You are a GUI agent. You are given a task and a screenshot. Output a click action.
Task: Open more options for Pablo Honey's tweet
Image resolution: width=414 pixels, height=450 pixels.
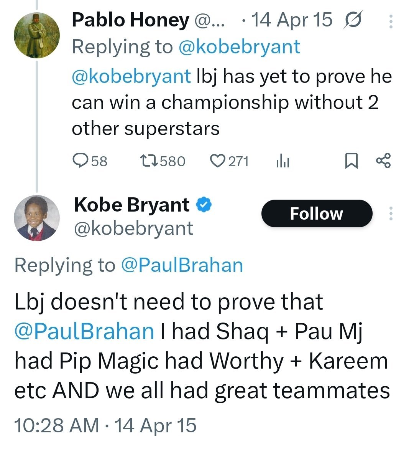pos(391,21)
